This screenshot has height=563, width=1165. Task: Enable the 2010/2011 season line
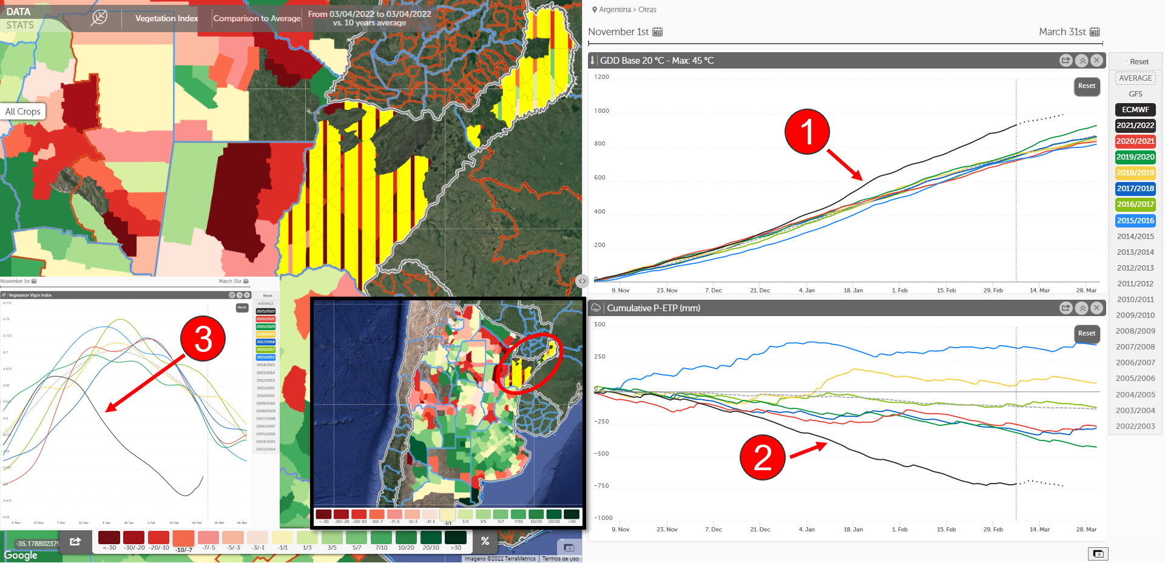[1135, 300]
